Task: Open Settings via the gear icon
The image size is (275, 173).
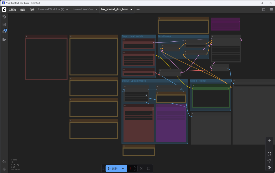Action: [x=4, y=169]
